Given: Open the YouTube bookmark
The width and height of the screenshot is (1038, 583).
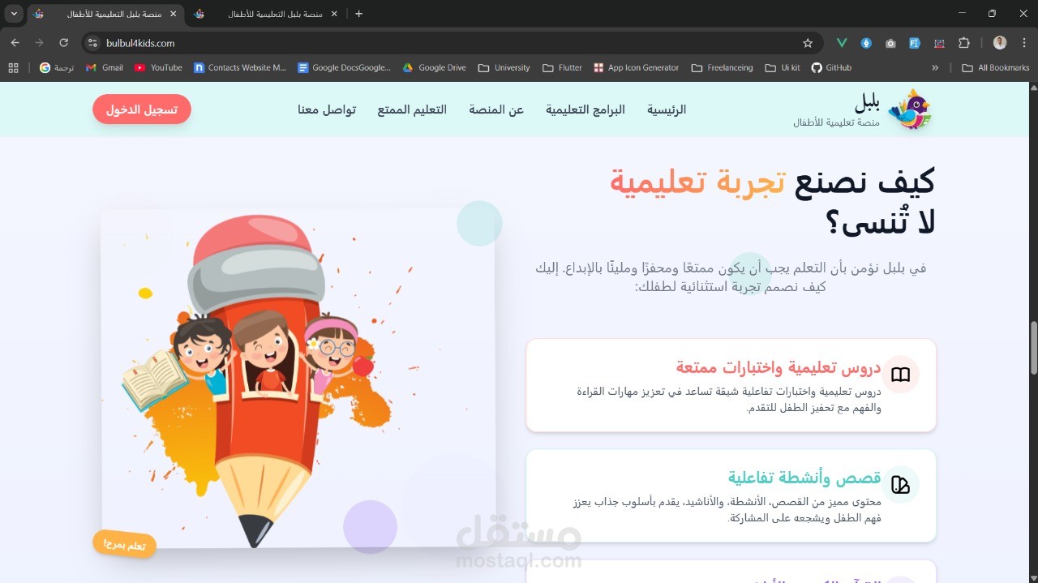Looking at the screenshot, I should 158,68.
